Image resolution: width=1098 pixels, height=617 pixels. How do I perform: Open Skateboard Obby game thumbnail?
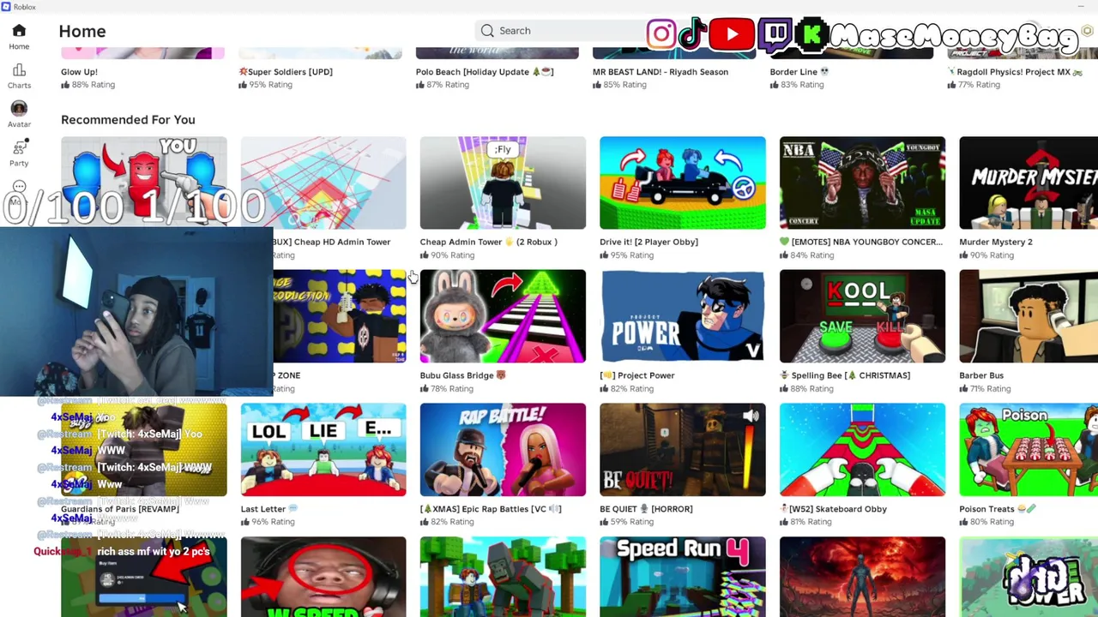[x=862, y=450]
